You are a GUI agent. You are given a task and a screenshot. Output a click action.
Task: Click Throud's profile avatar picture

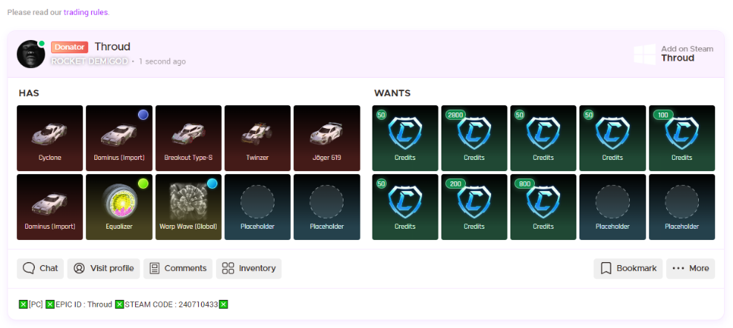[x=31, y=54]
